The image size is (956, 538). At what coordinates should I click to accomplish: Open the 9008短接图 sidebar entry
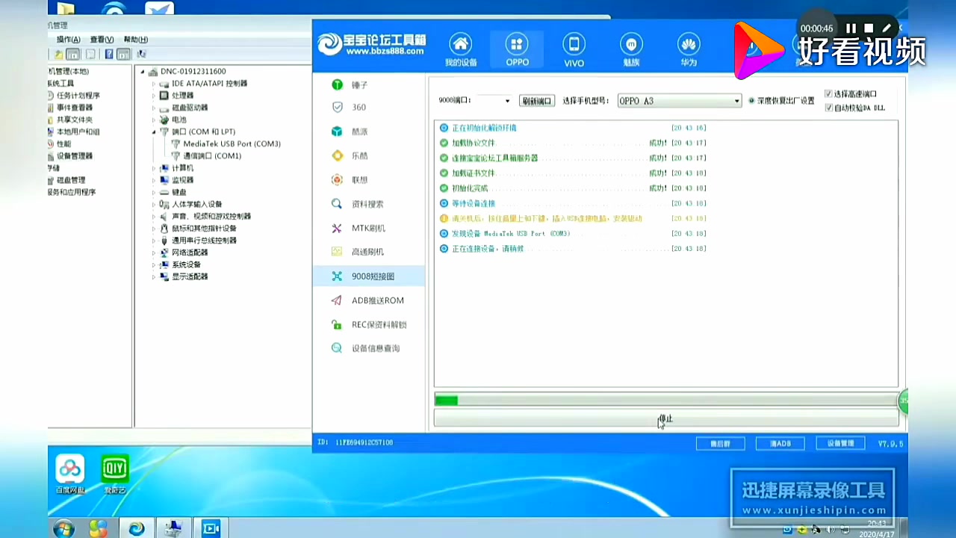369,276
